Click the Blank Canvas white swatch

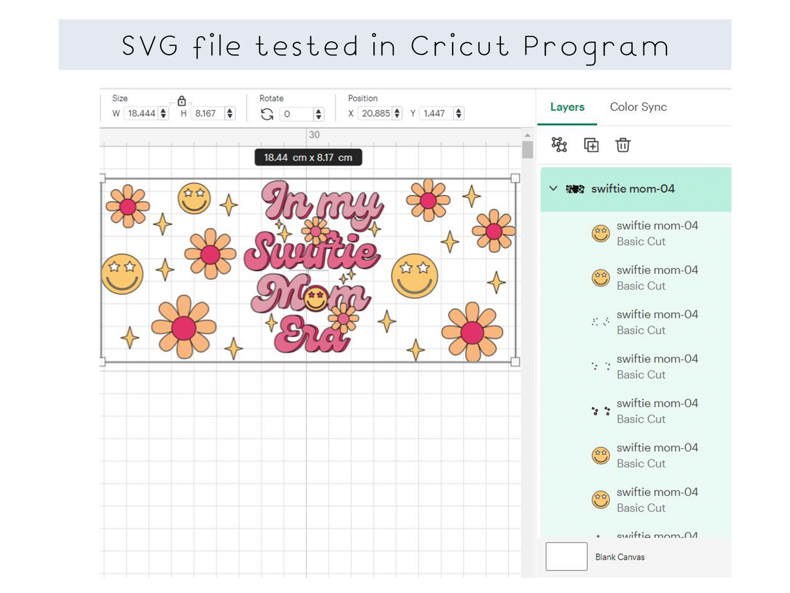[x=566, y=556]
